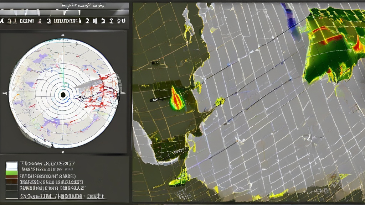This screenshot has height=205, width=365.
Task: Click the small camera-like icon on the dark map
Action: click(155, 63)
